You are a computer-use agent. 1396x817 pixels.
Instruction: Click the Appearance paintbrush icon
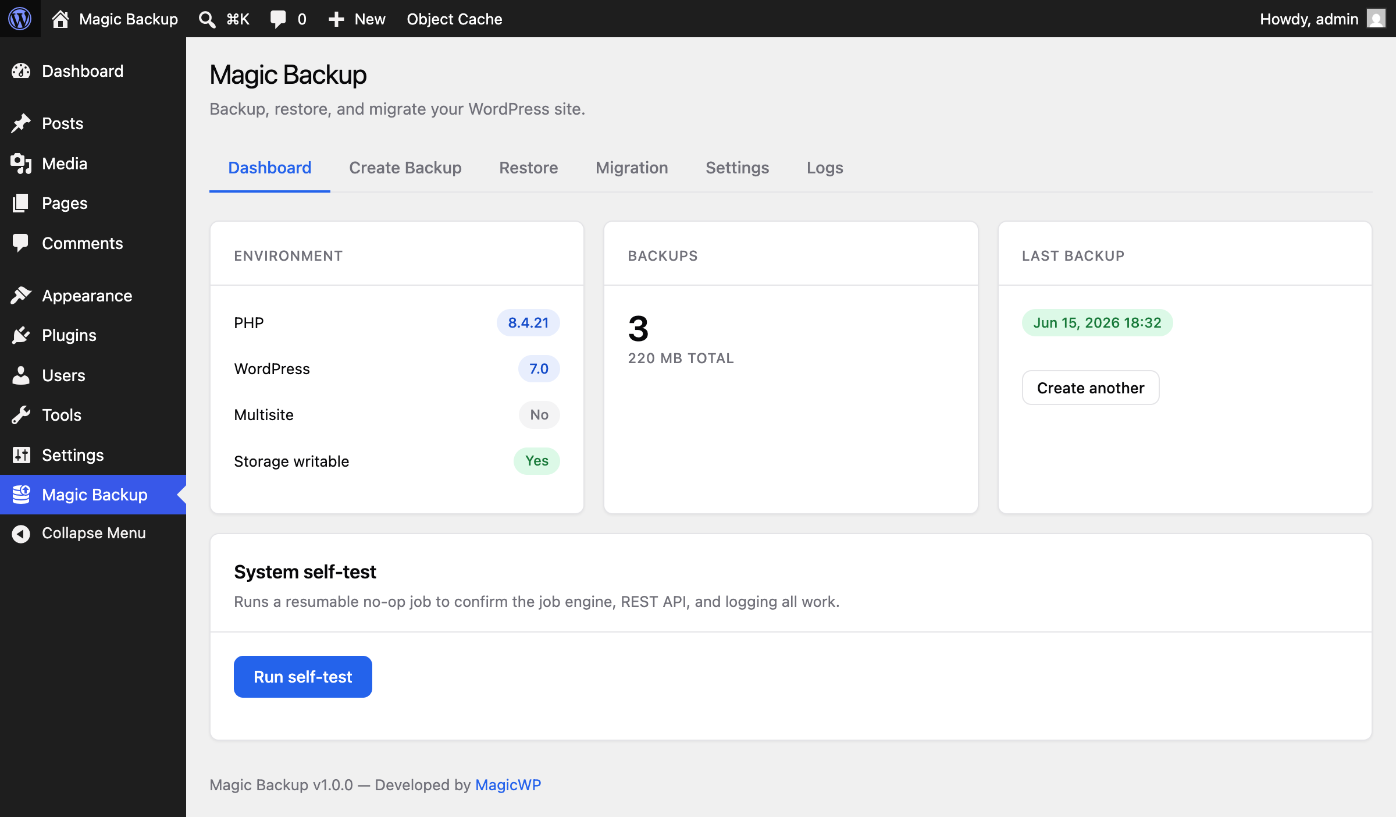21,296
